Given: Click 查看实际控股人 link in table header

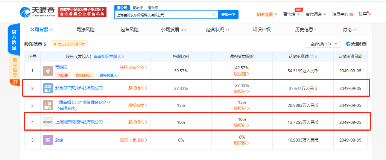Looking at the screenshot, I should point(109,56).
